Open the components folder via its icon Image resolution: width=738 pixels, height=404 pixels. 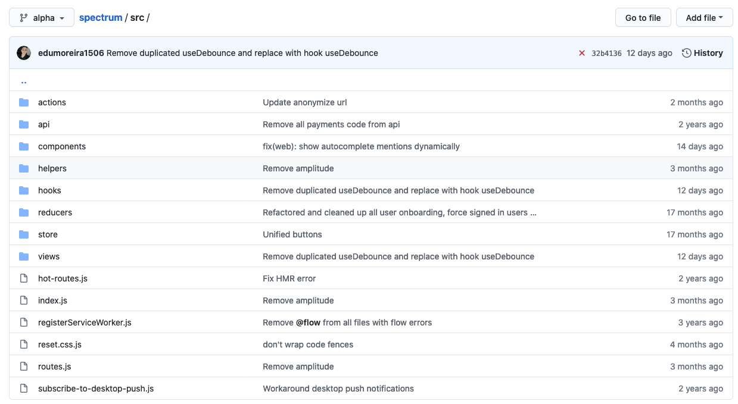[x=23, y=146]
